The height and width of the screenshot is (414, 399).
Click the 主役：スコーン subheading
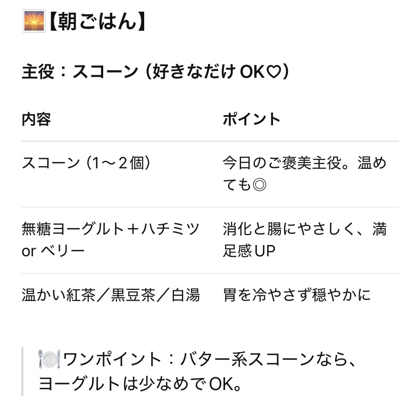(156, 72)
